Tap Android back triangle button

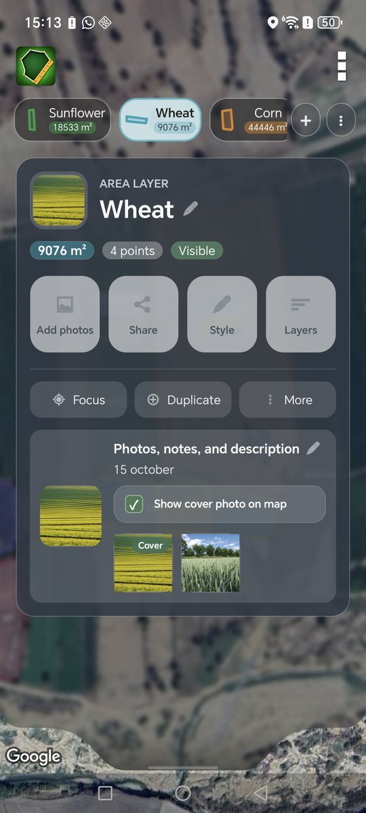[x=261, y=793]
